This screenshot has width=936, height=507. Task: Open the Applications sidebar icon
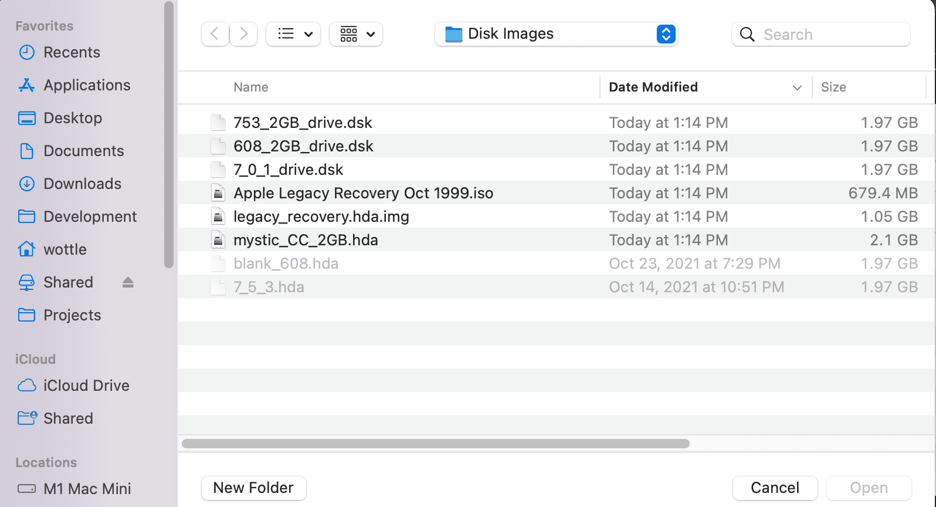tap(26, 85)
